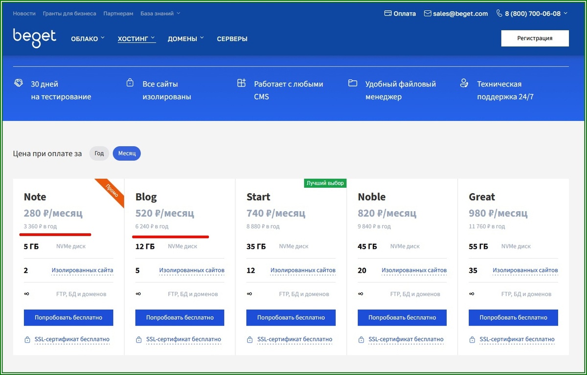
Task: Click the payment card icon next to Оплата
Action: point(388,14)
